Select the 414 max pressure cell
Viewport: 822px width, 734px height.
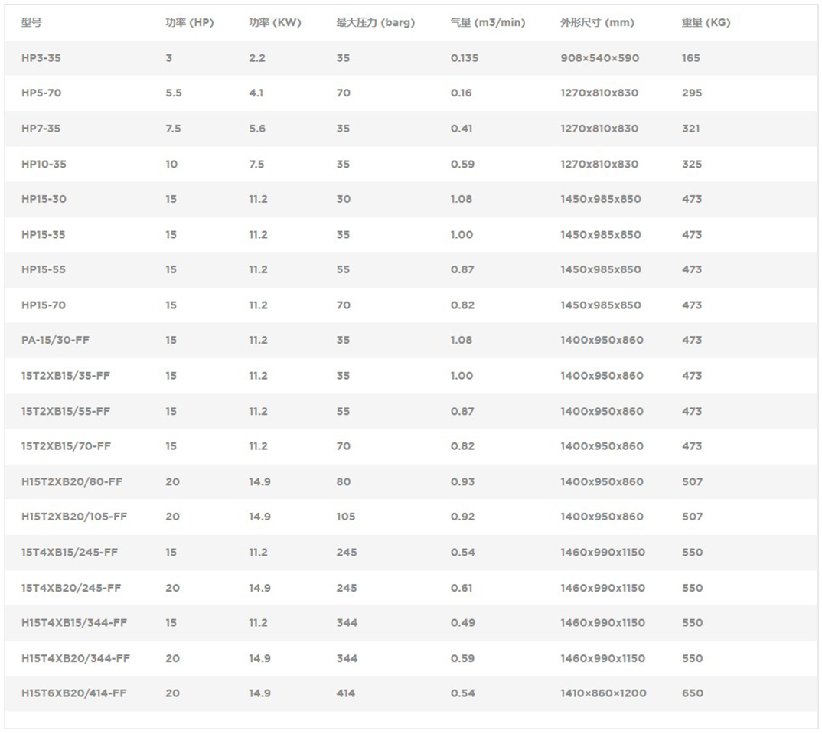coord(345,693)
